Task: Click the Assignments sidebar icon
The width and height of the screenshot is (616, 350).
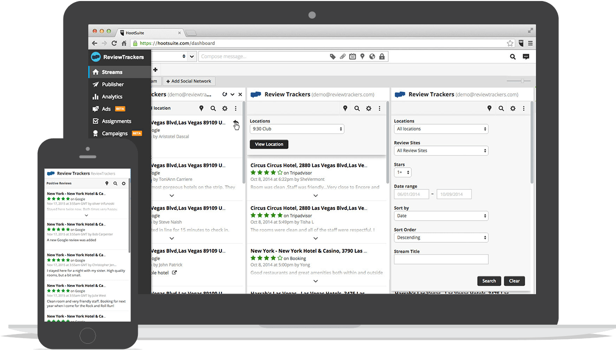Action: 97,121
